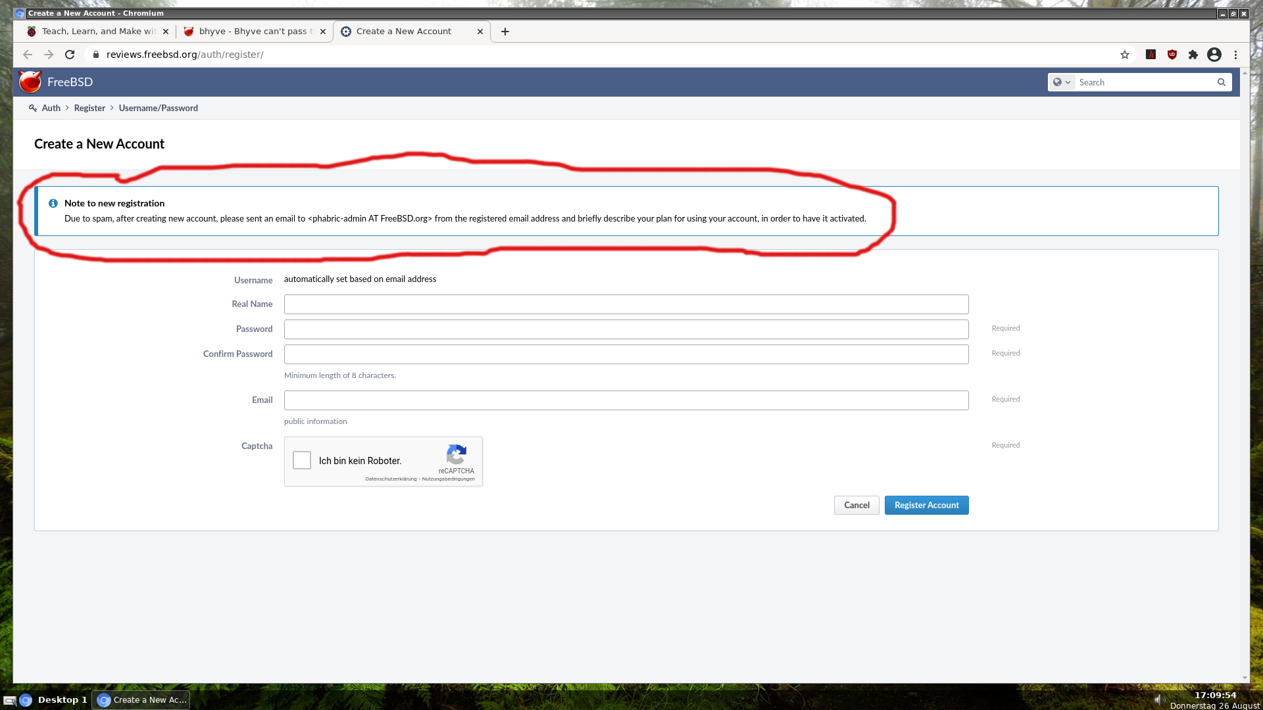
Task: Click the Register Account button
Action: pos(926,505)
